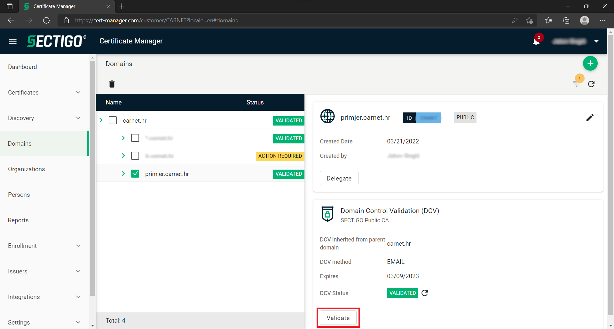Click the domain ID badge
Screen dimensions: 614x329
coord(422,118)
